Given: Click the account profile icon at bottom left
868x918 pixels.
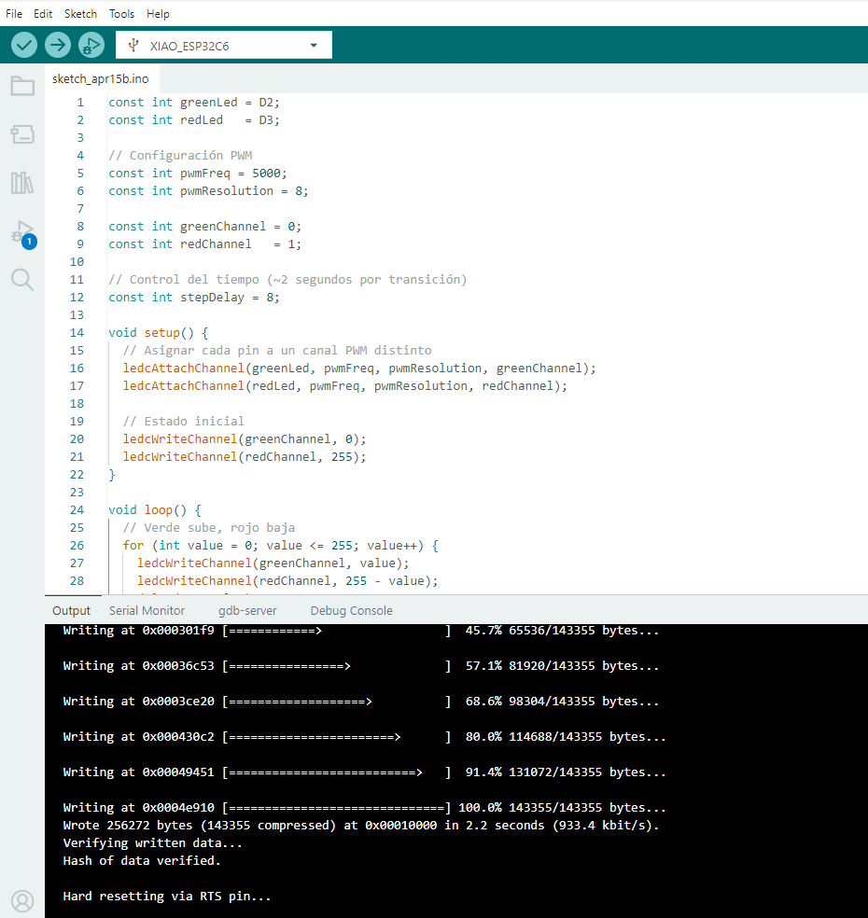Looking at the screenshot, I should (x=22, y=900).
